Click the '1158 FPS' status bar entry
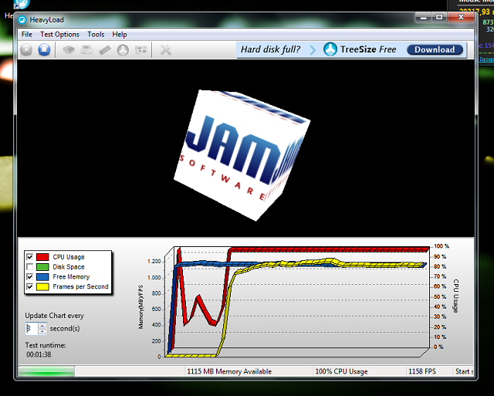 (422, 371)
